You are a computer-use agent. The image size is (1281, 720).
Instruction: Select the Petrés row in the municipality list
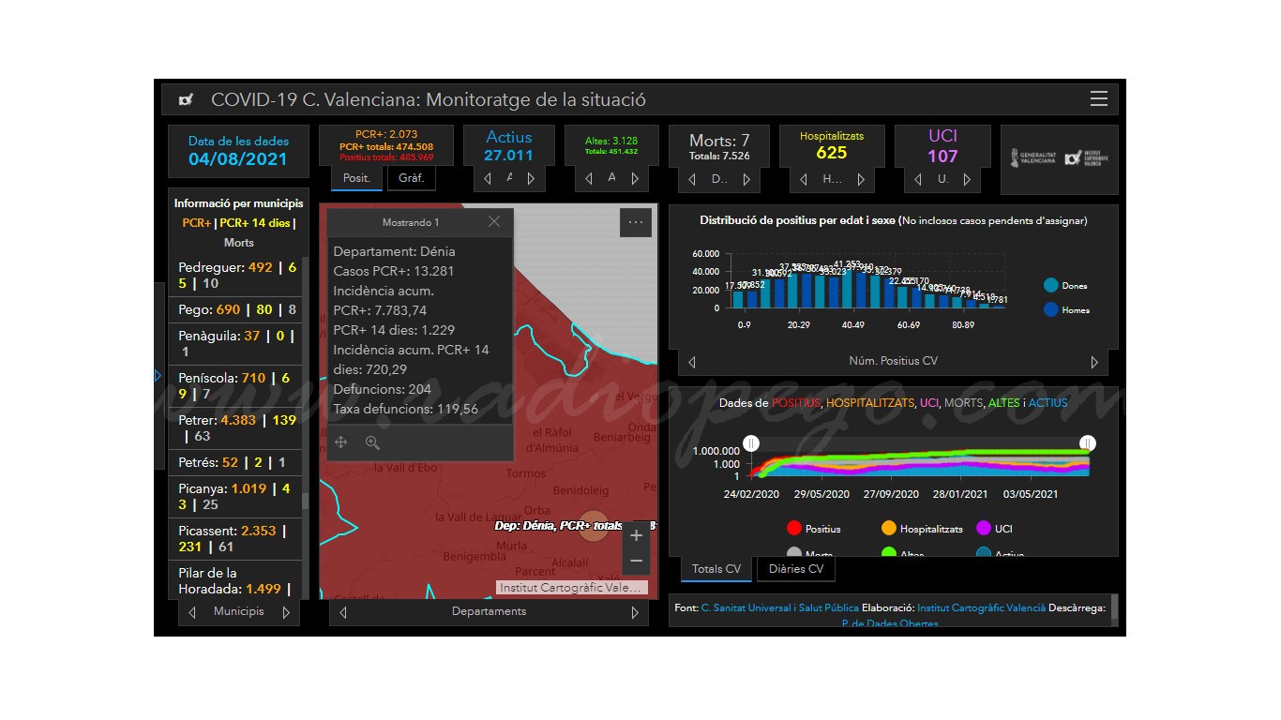point(235,462)
